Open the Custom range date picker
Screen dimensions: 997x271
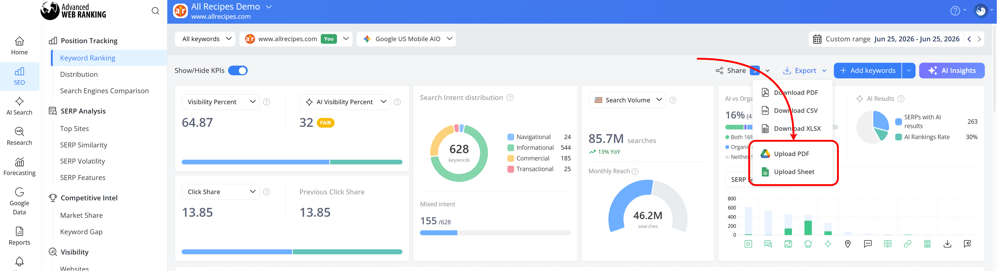(x=886, y=39)
